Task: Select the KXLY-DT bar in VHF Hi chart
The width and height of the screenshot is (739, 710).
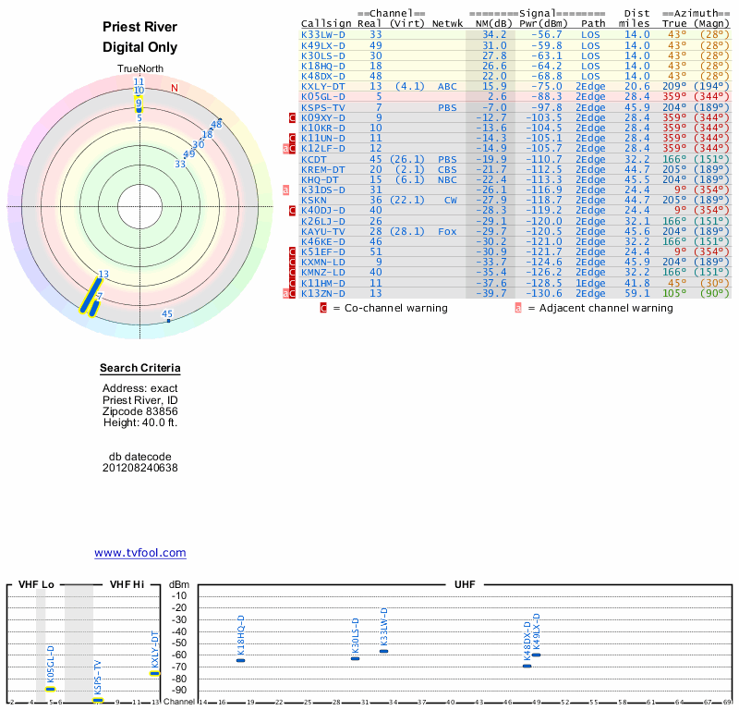Action: coord(154,673)
